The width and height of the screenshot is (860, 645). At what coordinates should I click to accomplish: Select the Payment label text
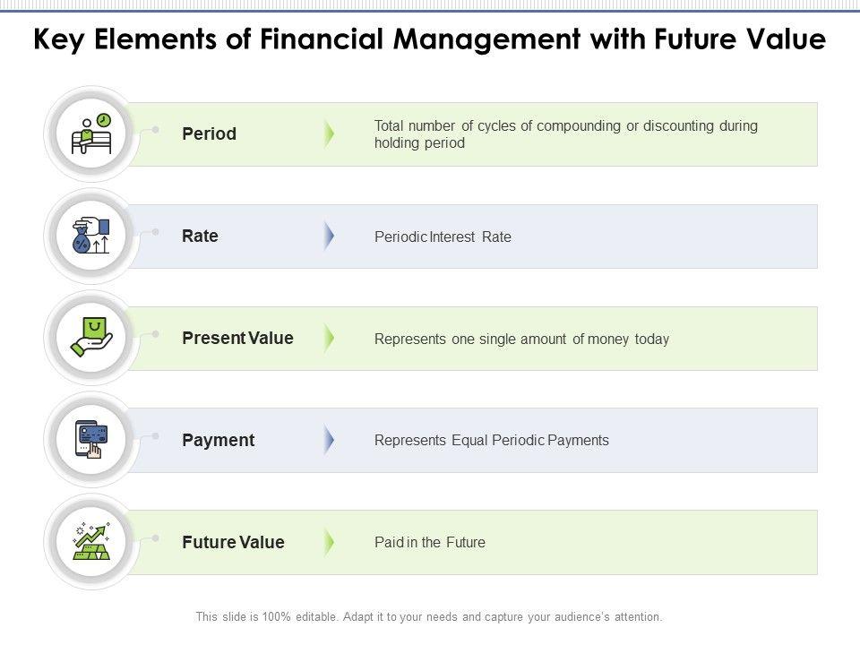218,441
